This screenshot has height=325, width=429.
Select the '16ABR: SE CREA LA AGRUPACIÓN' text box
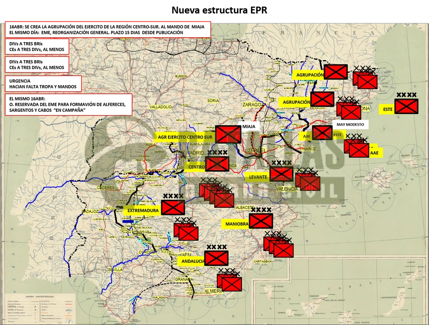click(x=108, y=30)
